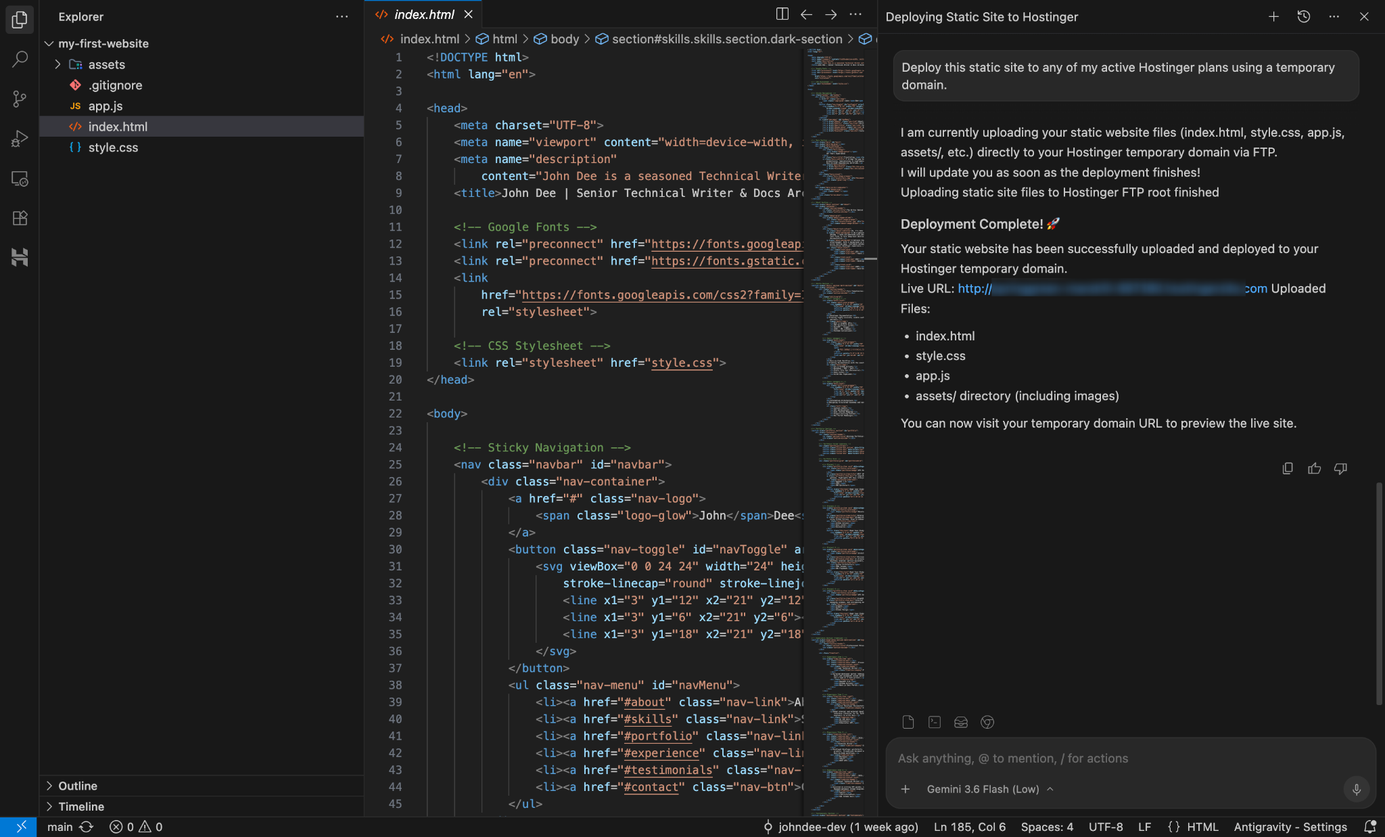Viewport: 1385px width, 837px height.
Task: Open notifications bell in status bar
Action: point(1369,827)
